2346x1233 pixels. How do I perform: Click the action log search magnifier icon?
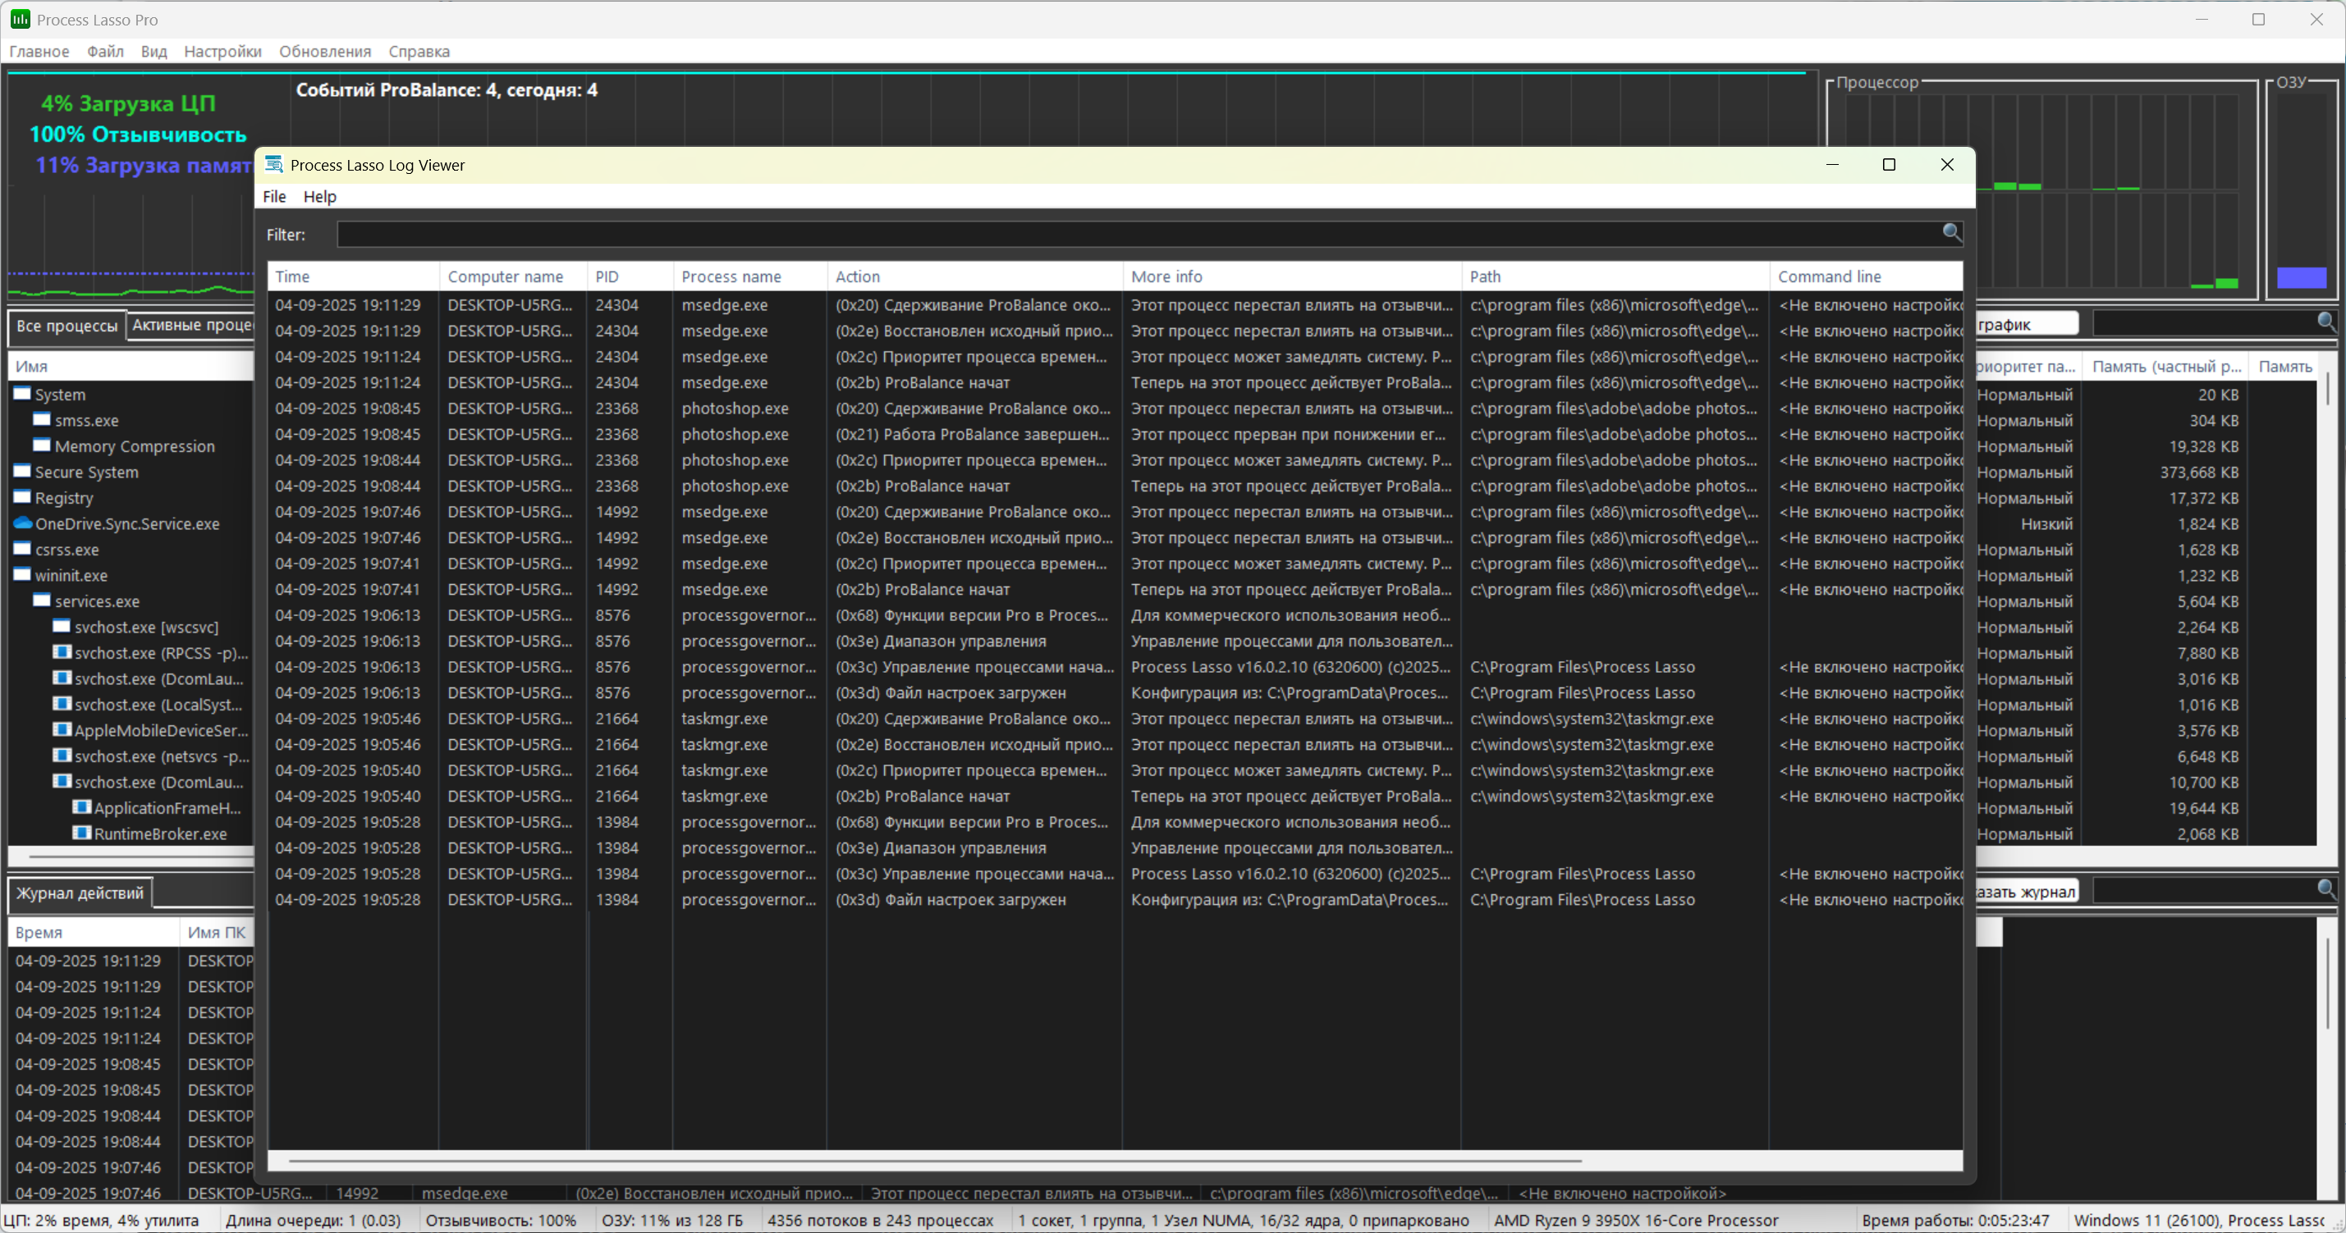pyautogui.click(x=2325, y=889)
